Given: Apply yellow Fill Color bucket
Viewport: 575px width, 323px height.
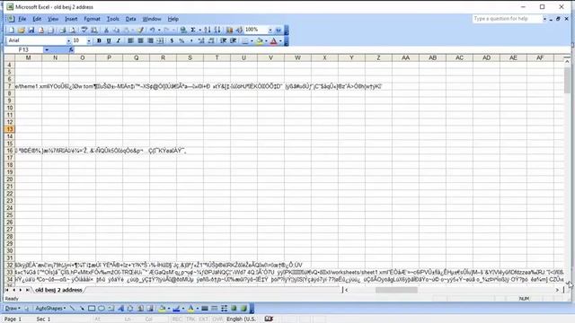Looking at the screenshot, I should [x=260, y=41].
